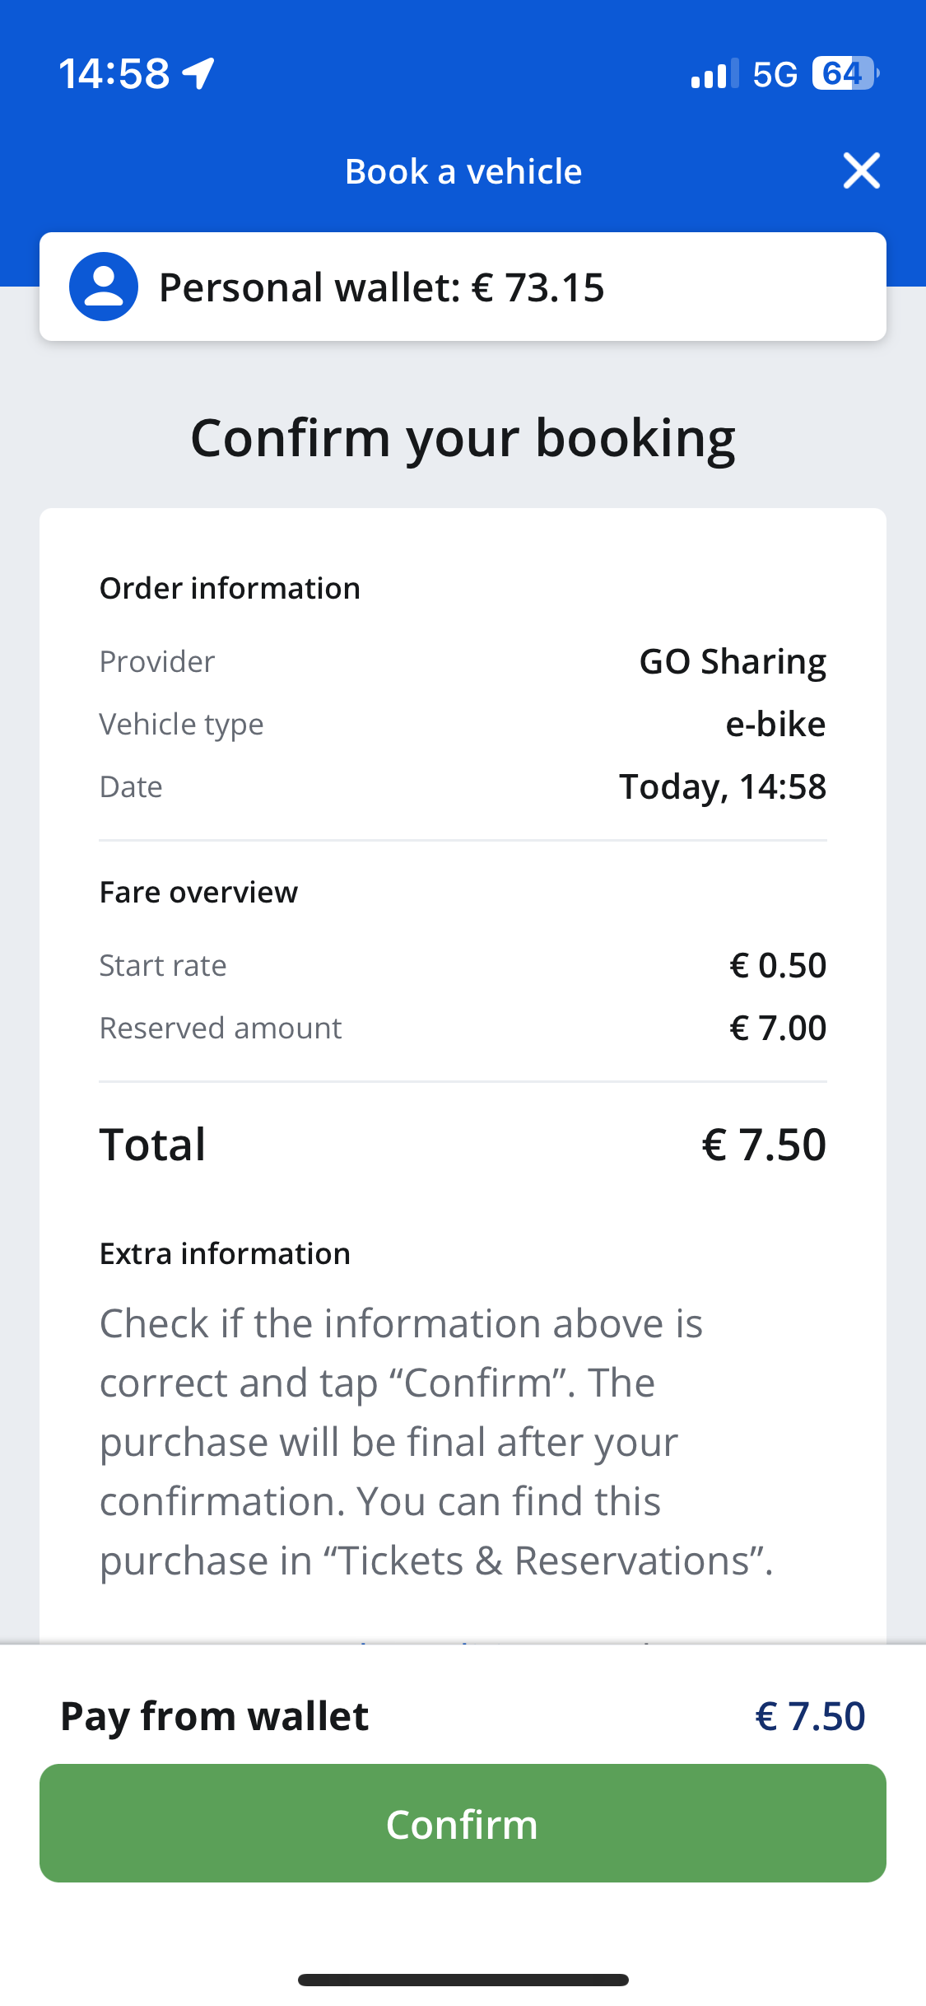Select the e-bike vehicle type value
926x2006 pixels.
[775, 724]
